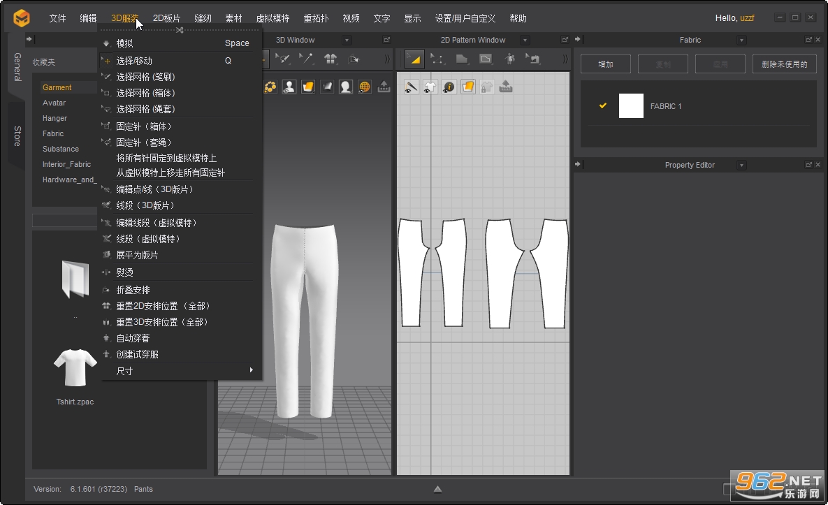This screenshot has width=828, height=505.
Task: Toggle 3D grid globe visibility
Action: 365,87
